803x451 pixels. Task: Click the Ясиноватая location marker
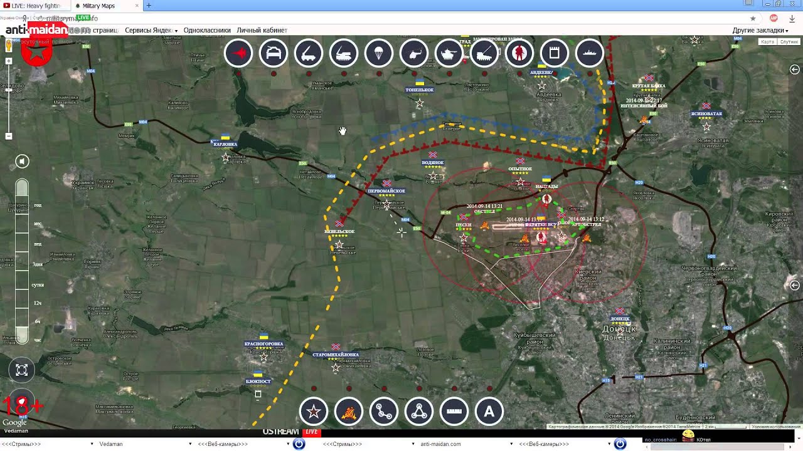pos(706,127)
